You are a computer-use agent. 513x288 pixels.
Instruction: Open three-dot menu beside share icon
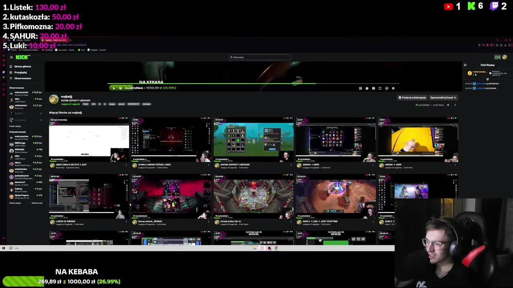pos(455,105)
